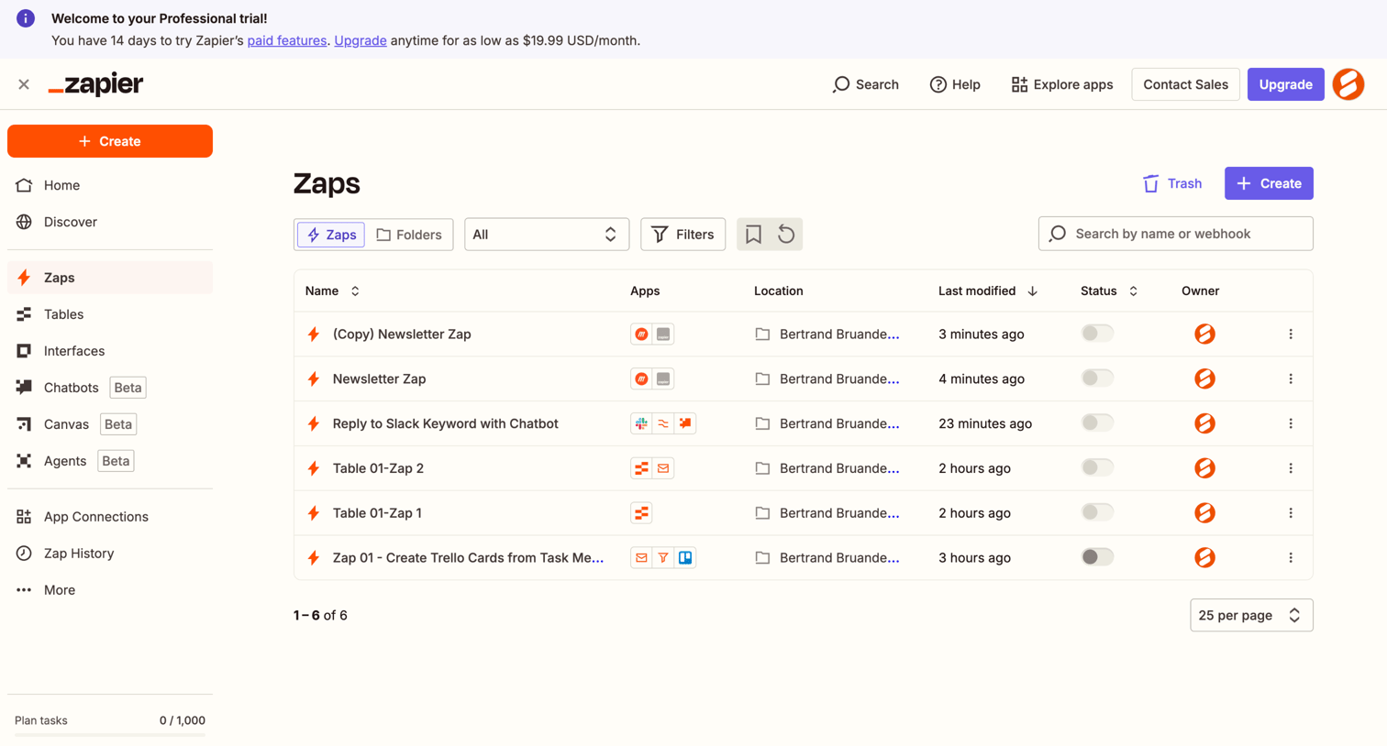Viewport: 1387px width, 746px height.
Task: Open Explore apps in top bar
Action: [1062, 84]
